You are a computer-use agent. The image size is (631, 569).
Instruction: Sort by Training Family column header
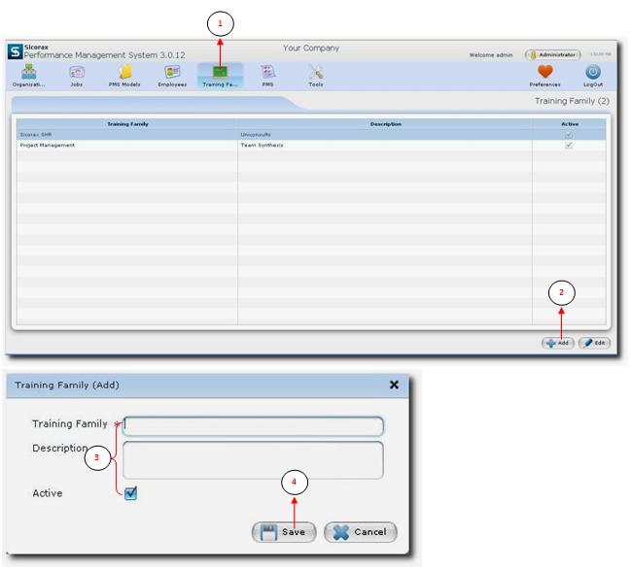pyautogui.click(x=126, y=124)
